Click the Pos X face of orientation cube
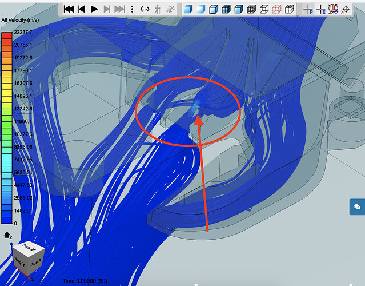 (x=36, y=263)
